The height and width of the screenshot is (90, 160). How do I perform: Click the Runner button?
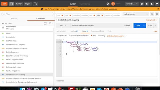[19, 4]
